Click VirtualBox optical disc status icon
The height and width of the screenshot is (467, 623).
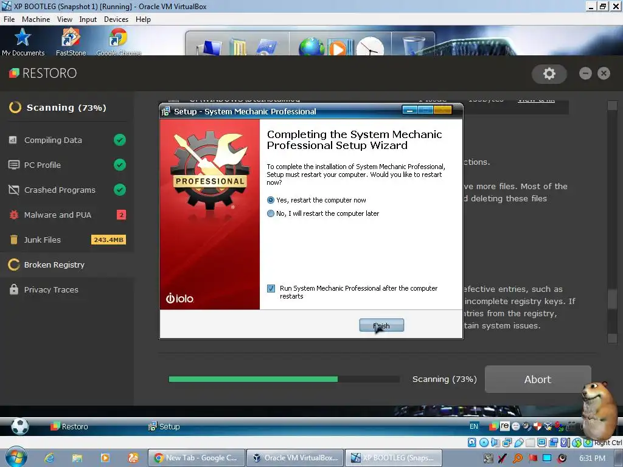(x=484, y=443)
